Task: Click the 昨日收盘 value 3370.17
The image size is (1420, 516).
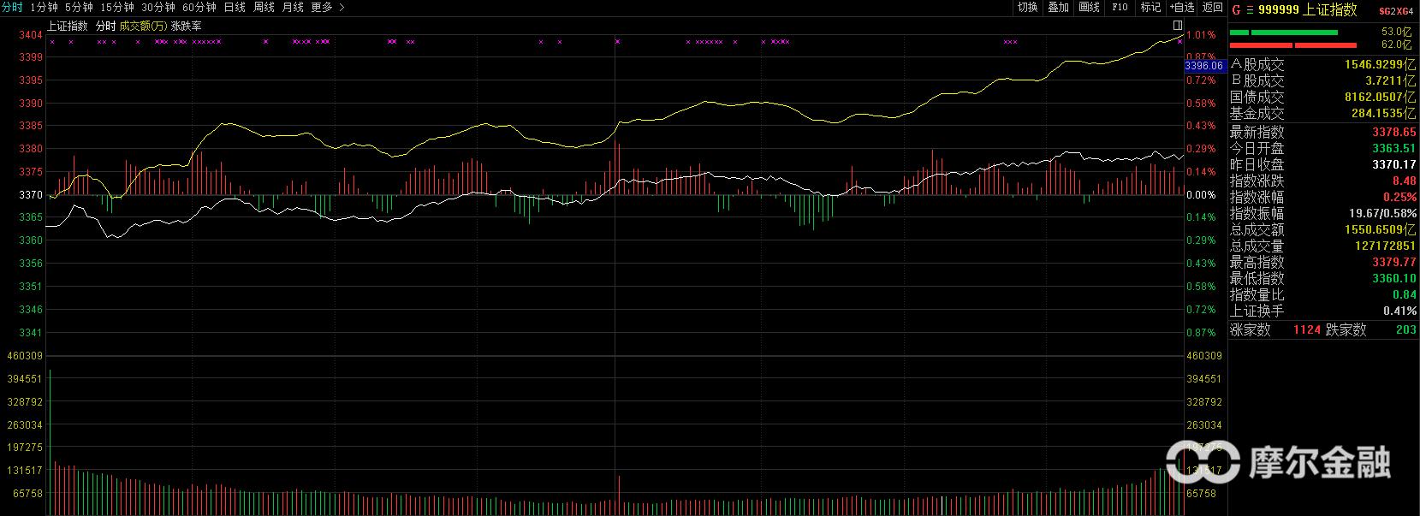Action: [1393, 165]
